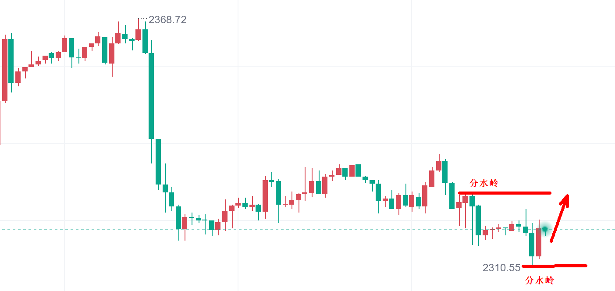The image size is (615, 291).
Task: Click the 2368.72 high price label
Action: (x=167, y=20)
